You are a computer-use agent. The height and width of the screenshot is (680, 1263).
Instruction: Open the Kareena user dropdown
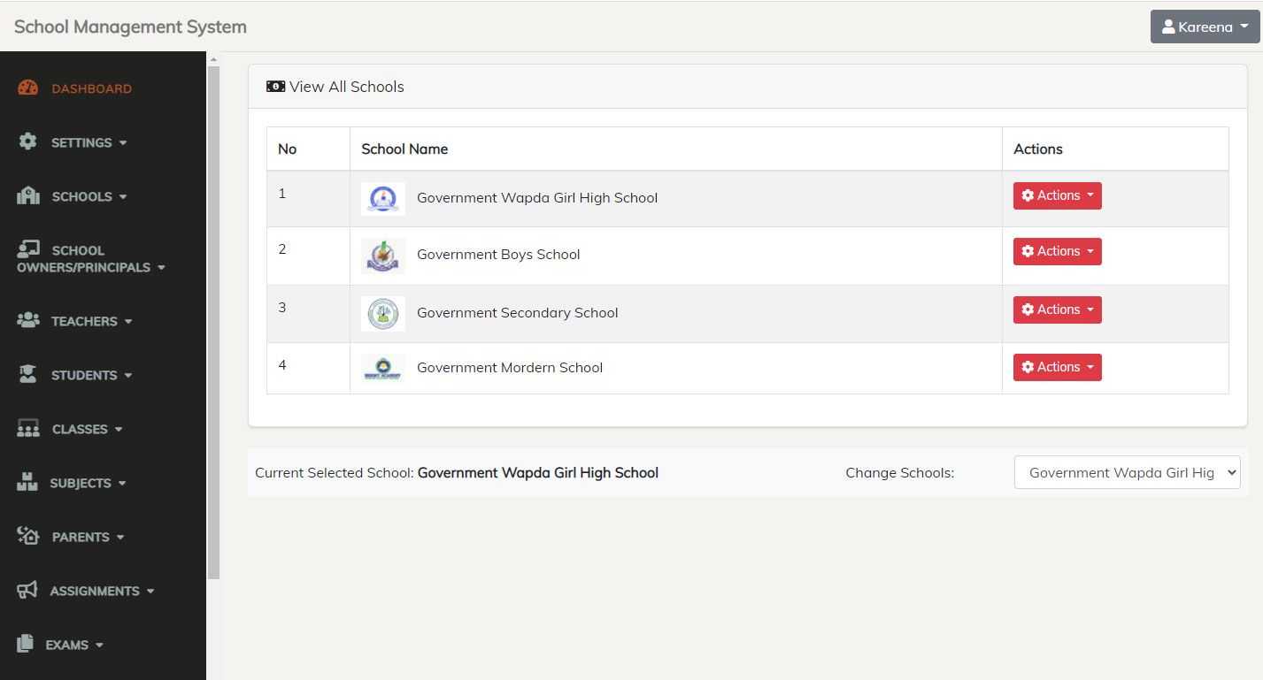pos(1205,27)
